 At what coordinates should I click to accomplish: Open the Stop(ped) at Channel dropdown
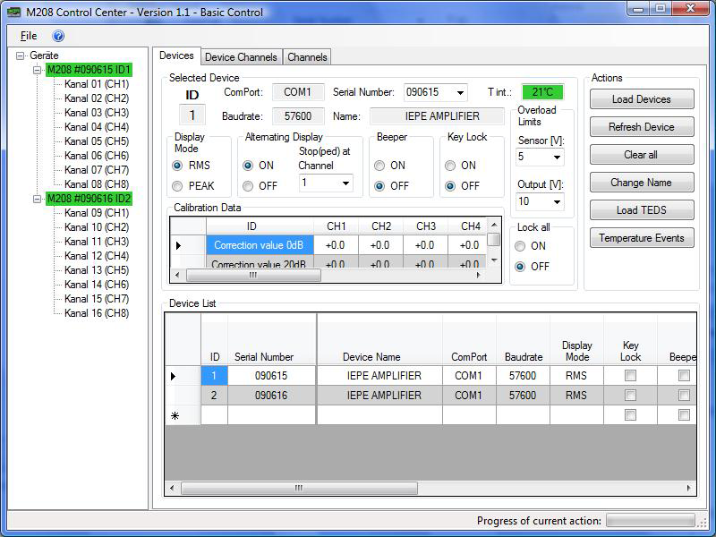[x=345, y=183]
